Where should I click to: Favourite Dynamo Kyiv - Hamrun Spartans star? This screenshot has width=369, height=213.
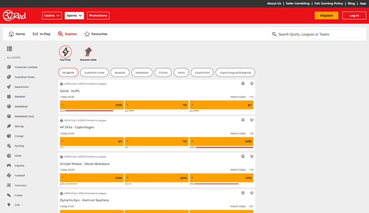252,193
